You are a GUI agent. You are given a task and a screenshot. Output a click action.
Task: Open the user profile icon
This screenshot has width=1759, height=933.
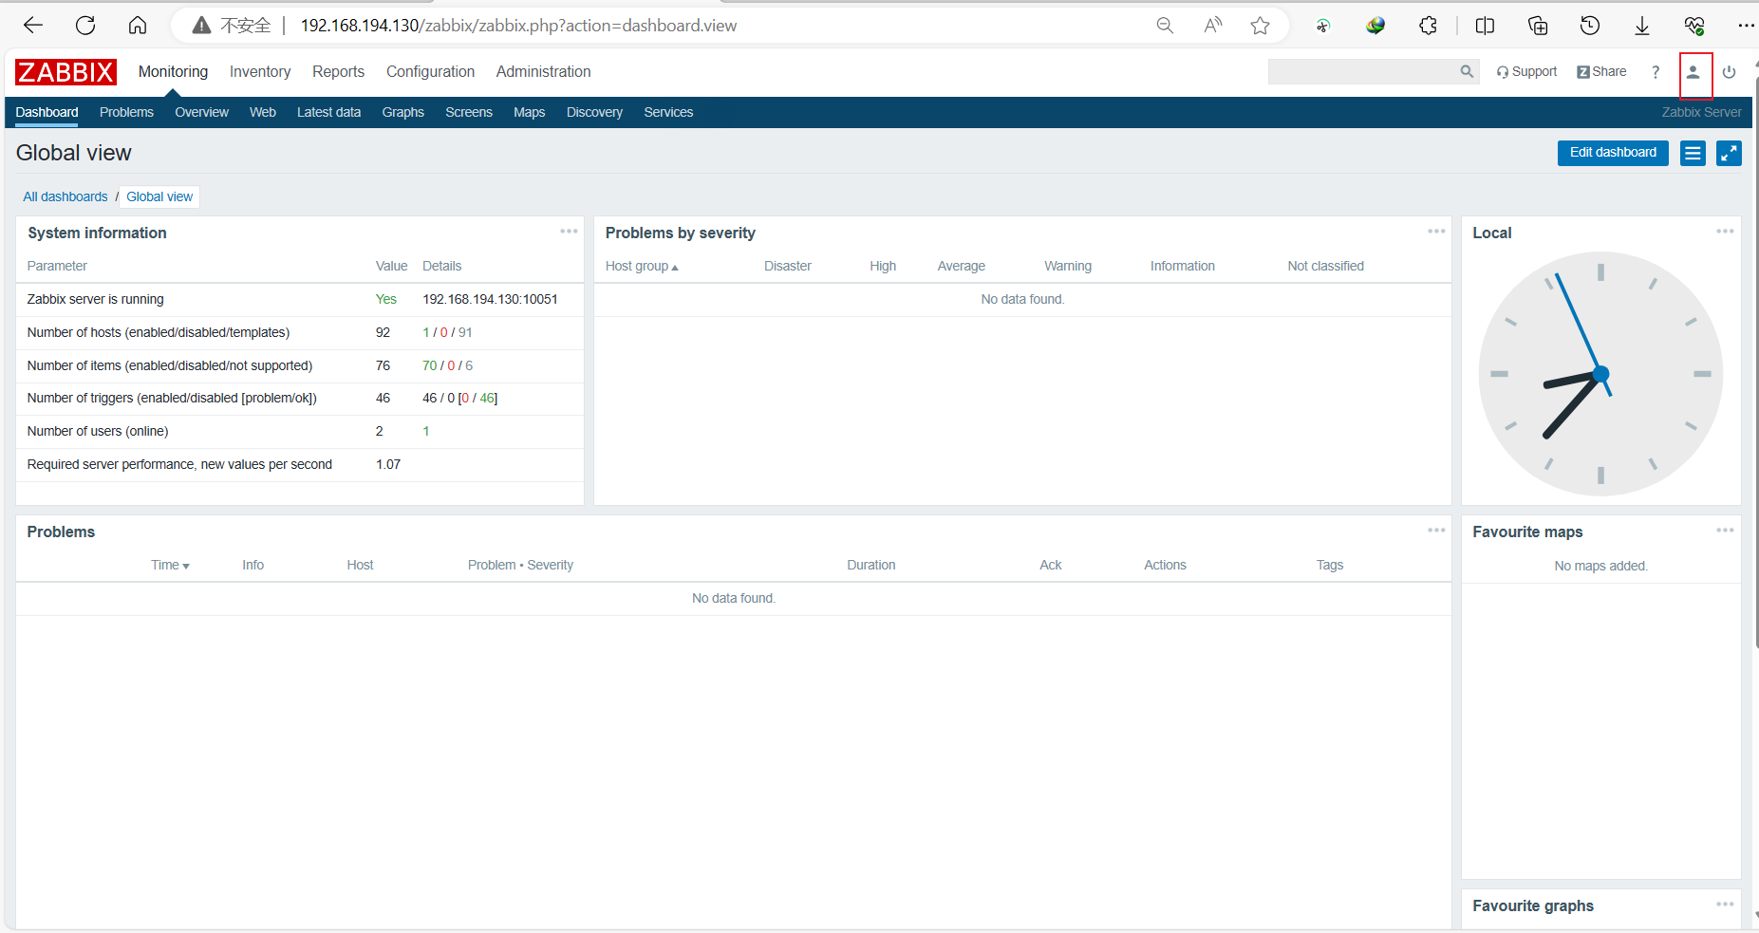click(1693, 72)
